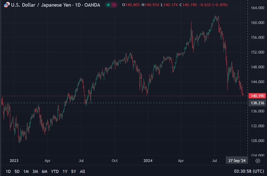Choose the 5Y range
The image size is (267, 176).
pos(73,171)
